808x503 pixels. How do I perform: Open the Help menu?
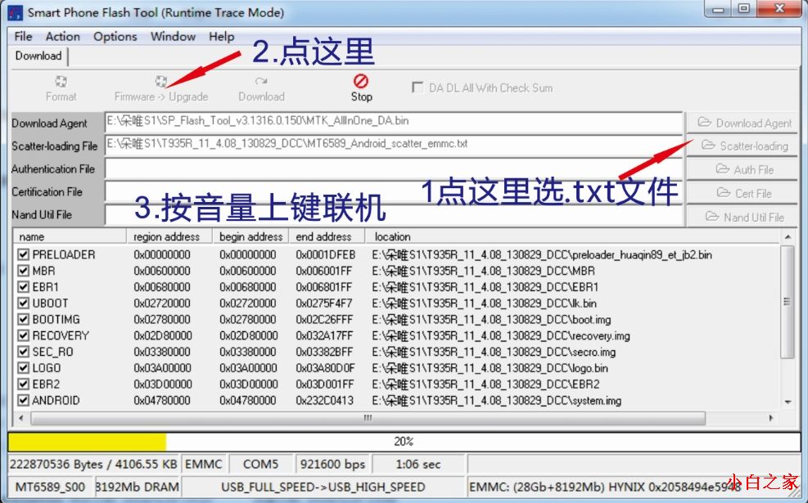pyautogui.click(x=222, y=37)
